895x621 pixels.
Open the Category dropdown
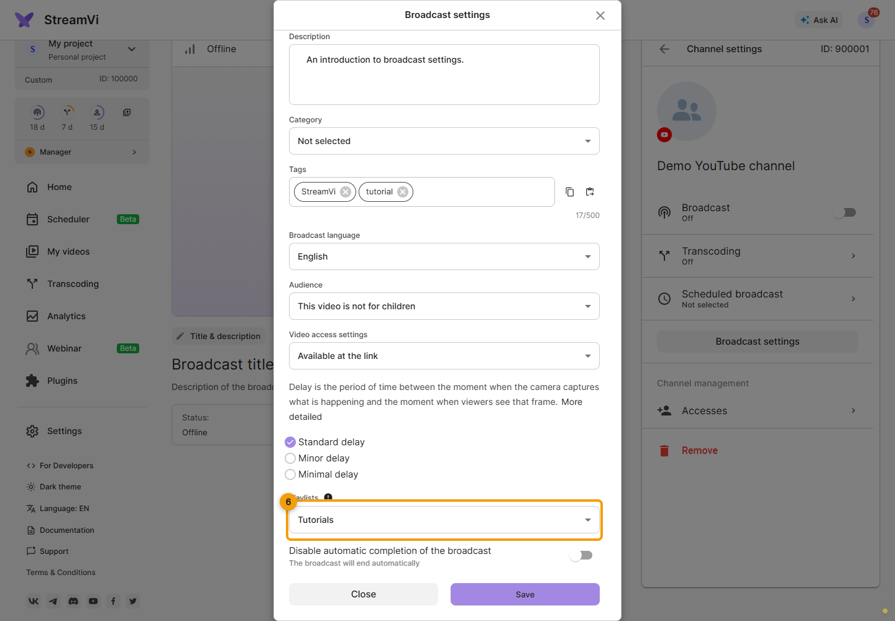point(444,141)
